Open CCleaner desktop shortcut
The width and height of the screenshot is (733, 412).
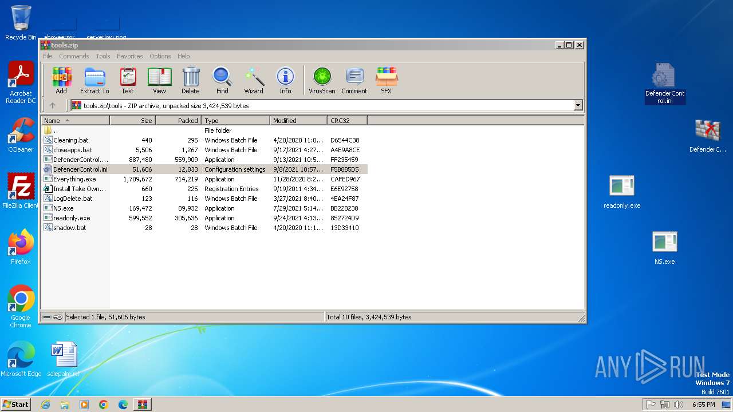[21, 135]
